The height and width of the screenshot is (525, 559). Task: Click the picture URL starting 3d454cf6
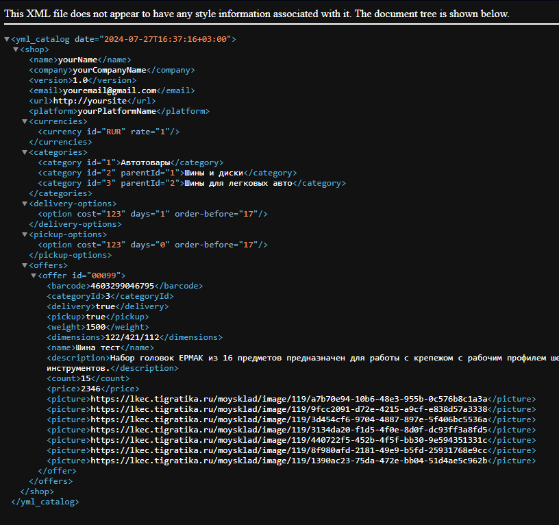[289, 419]
